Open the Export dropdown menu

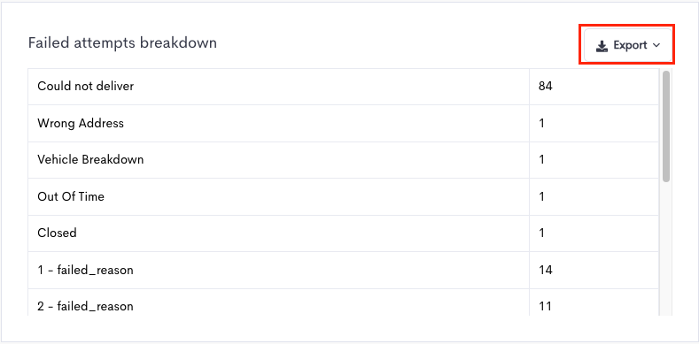pos(627,45)
